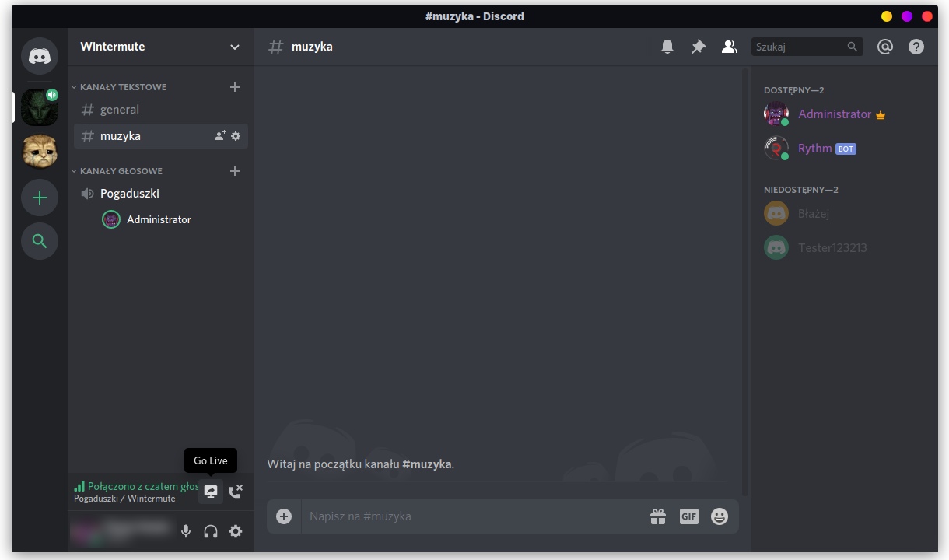Open Discord home direct messages

(x=40, y=56)
